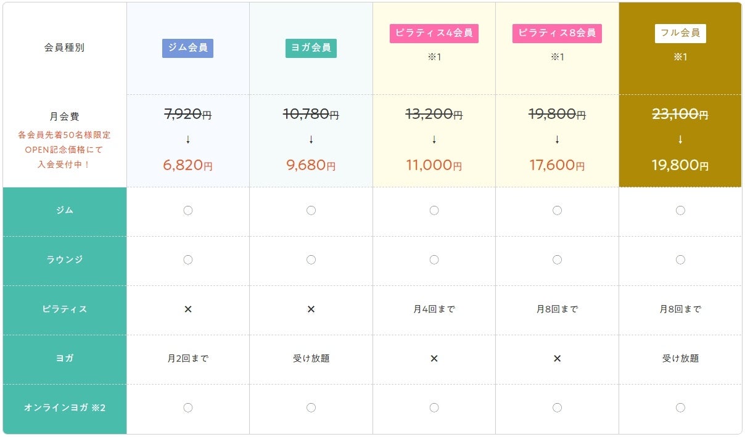Click ヨガ row cross under ピラティス4会員
The width and height of the screenshot is (745, 437).
434,359
